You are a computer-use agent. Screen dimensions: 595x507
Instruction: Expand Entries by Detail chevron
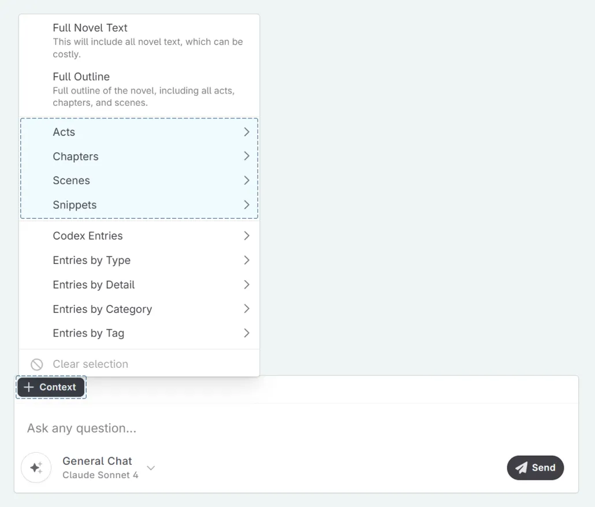pyautogui.click(x=247, y=285)
